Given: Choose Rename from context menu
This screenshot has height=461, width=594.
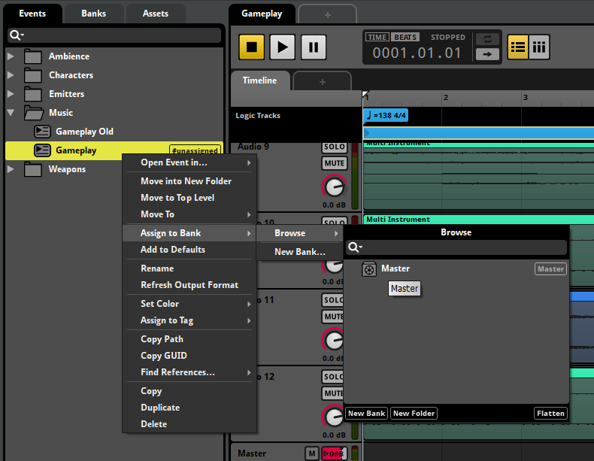Looking at the screenshot, I should pyautogui.click(x=189, y=268).
